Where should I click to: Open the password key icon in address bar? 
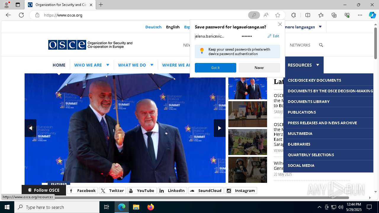point(254,15)
